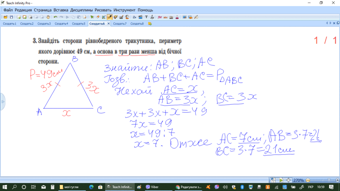Screen dimensions: 340x191
Task: Undo the last action
Action: click(55, 17)
